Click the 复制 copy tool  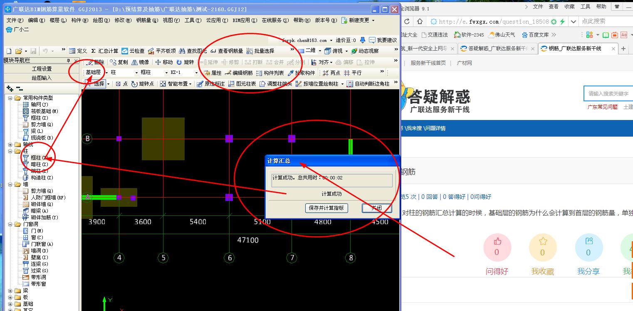(119, 62)
